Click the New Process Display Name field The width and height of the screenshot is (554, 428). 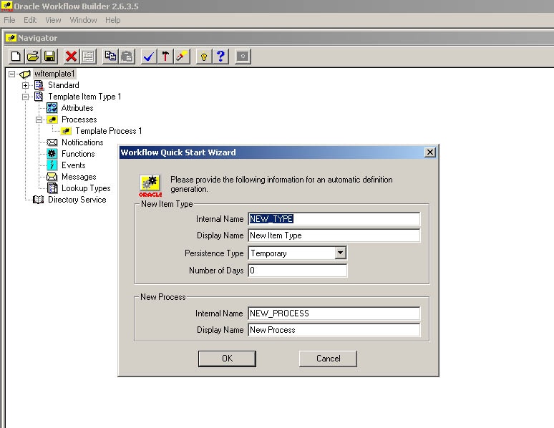334,330
